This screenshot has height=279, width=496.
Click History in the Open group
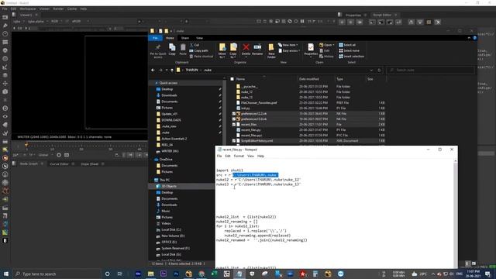326,57
